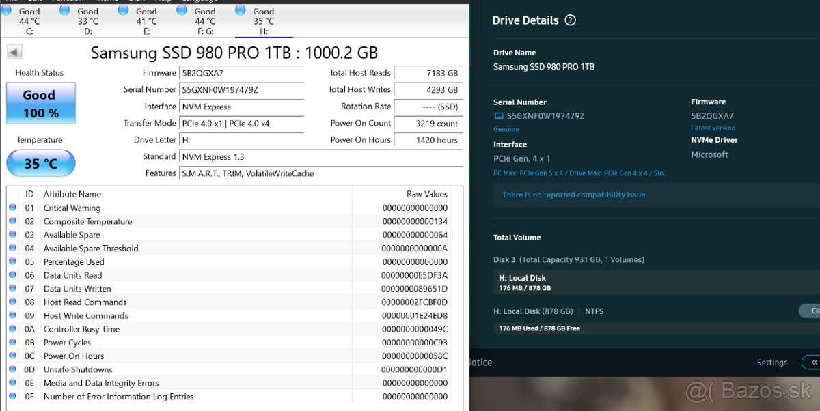Screen dimensions: 820x411
Task: Click the blue dot beside Critical Warning
Action: point(14,208)
